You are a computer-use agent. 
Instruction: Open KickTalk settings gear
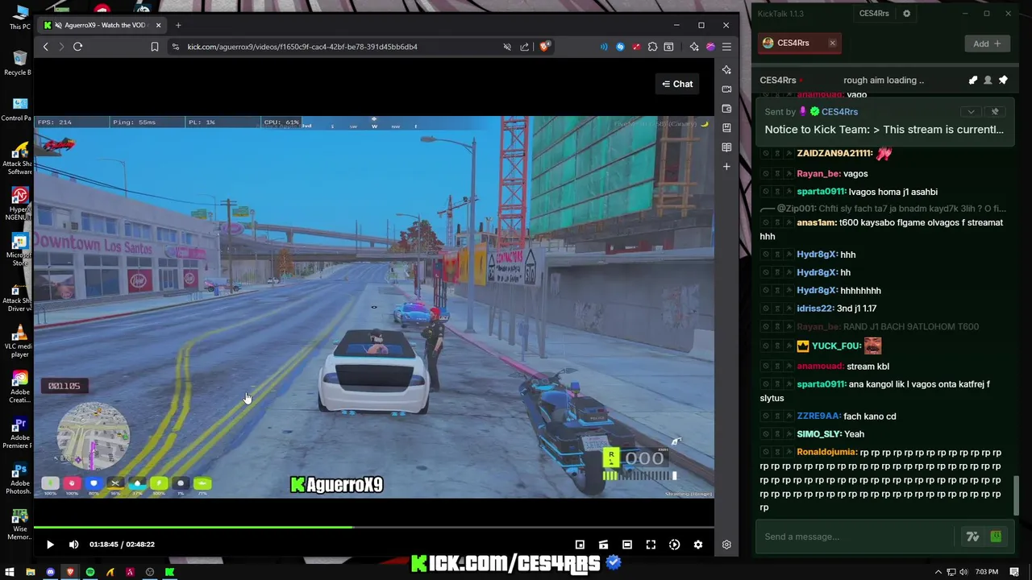(906, 14)
